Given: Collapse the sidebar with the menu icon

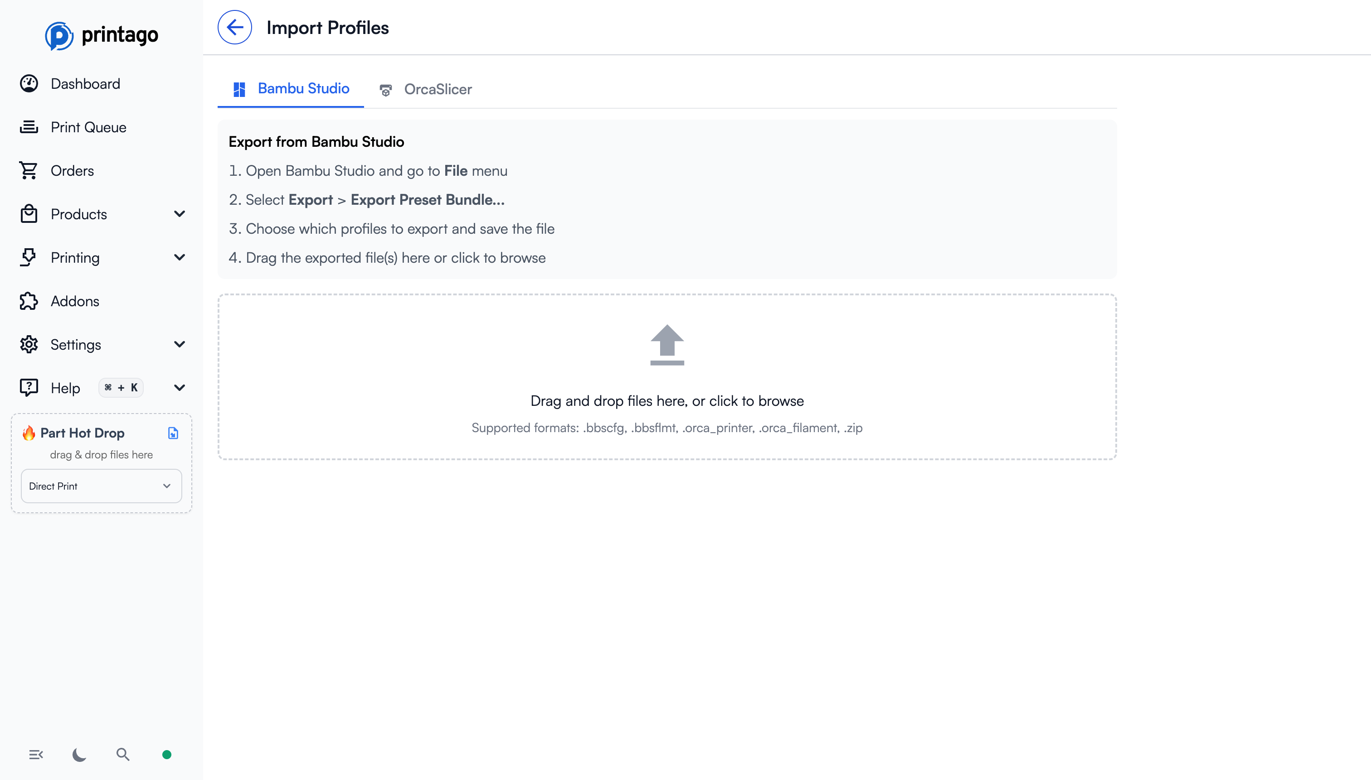Looking at the screenshot, I should (36, 754).
